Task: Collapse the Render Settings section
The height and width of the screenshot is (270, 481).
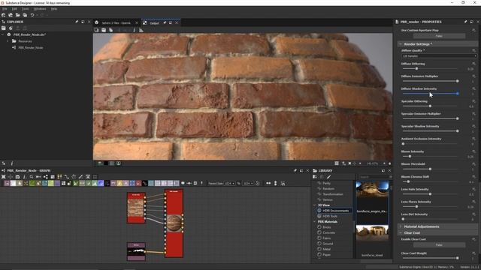Action: (401, 44)
